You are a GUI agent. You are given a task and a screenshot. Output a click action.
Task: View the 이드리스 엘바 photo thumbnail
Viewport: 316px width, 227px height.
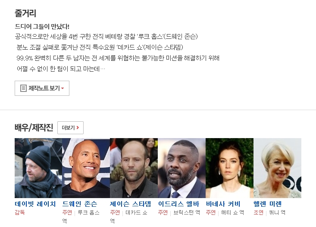pyautogui.click(x=181, y=168)
